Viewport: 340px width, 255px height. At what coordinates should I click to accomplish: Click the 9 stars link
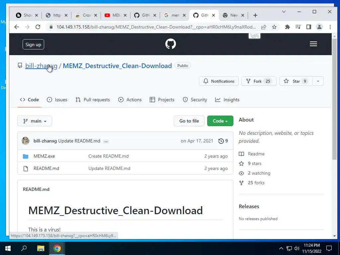click(x=255, y=163)
